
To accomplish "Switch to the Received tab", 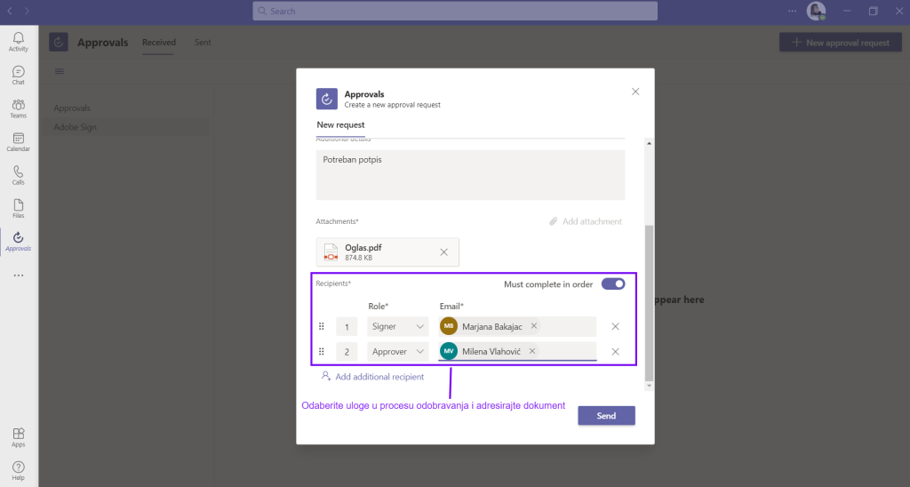I will pos(159,43).
